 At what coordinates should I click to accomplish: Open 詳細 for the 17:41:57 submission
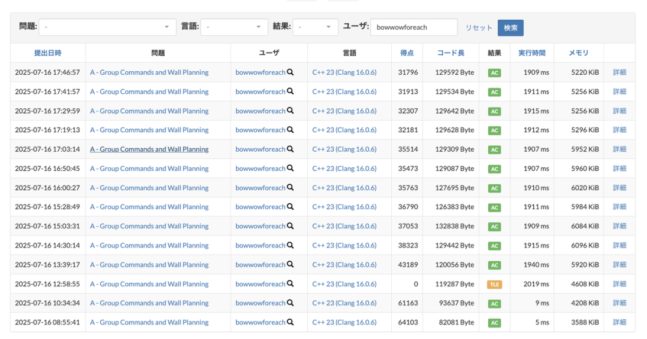click(x=619, y=91)
